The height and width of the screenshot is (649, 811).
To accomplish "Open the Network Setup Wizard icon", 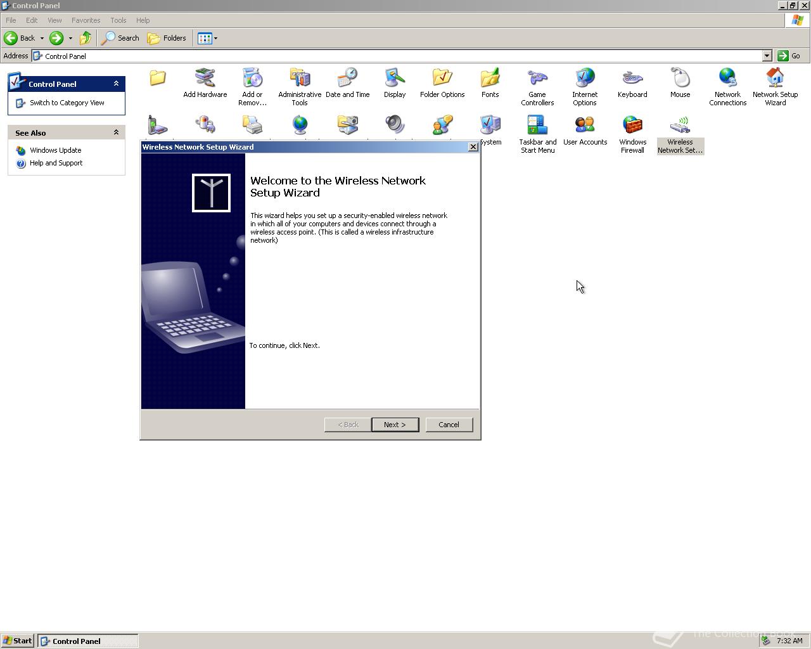I will click(x=775, y=87).
